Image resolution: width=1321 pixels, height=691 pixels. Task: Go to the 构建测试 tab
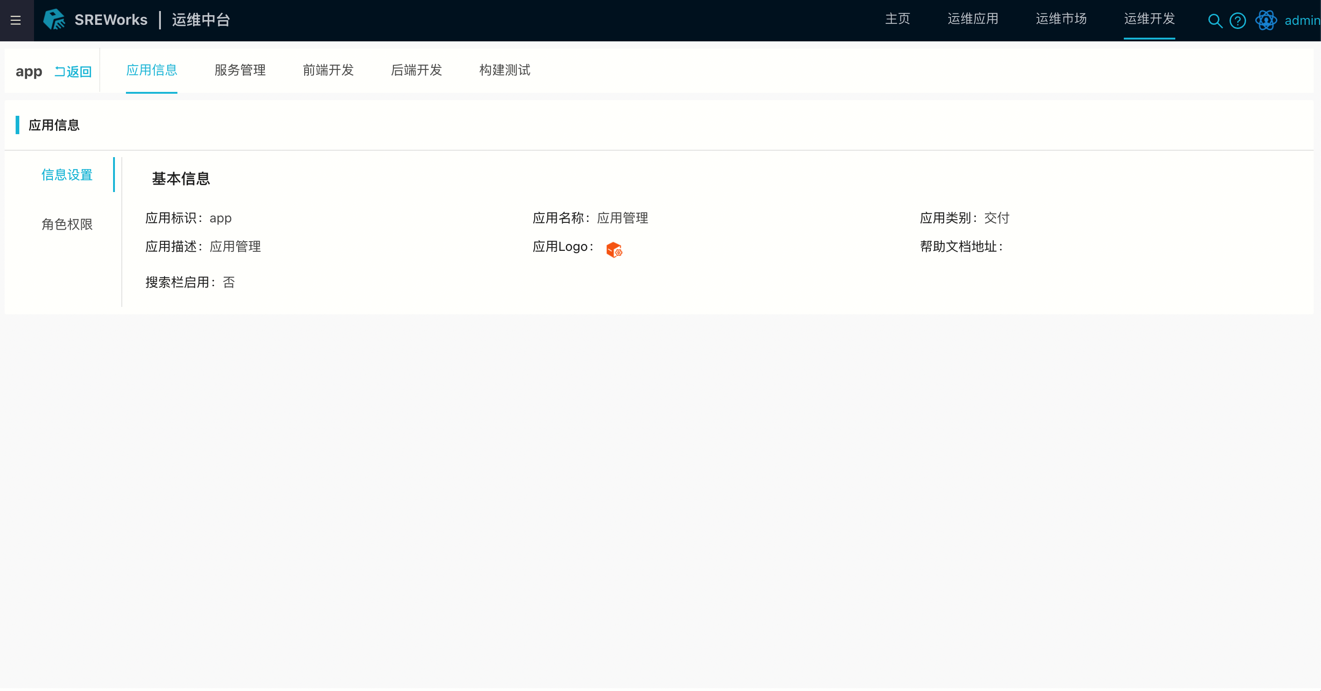[505, 70]
